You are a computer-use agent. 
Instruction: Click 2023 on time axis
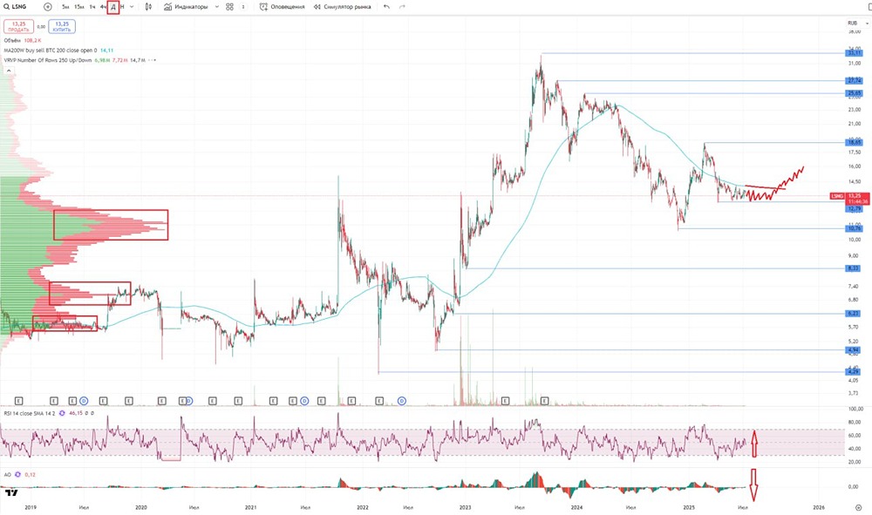[465, 507]
